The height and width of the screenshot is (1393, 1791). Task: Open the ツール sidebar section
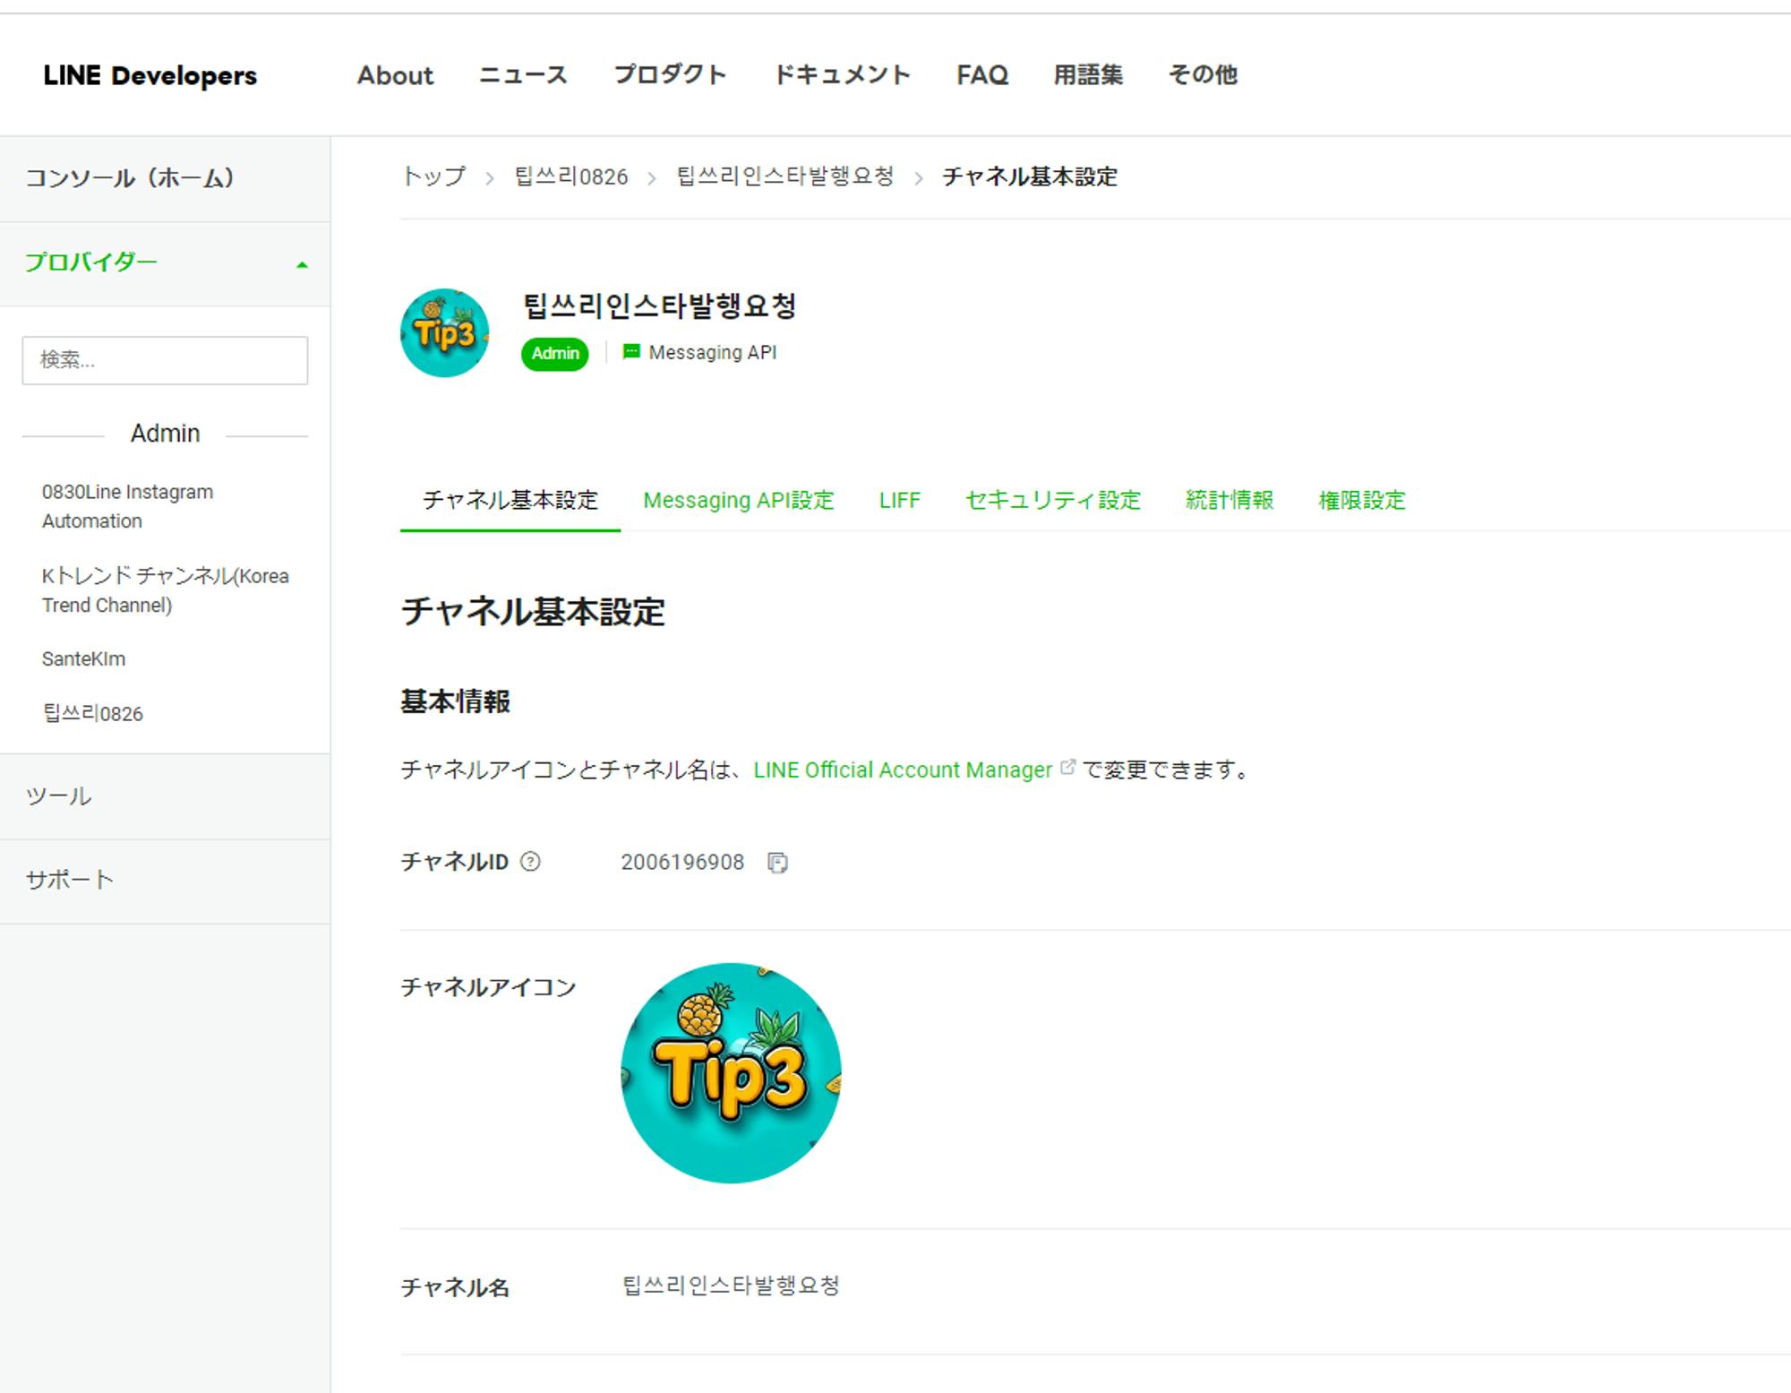pos(59,796)
